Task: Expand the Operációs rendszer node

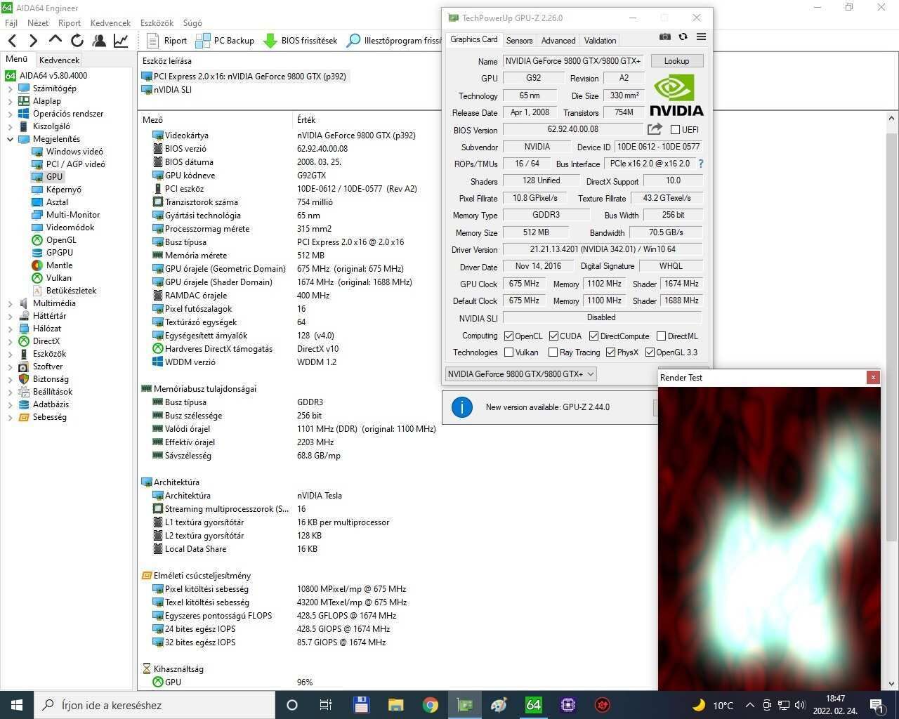Action: (x=10, y=114)
